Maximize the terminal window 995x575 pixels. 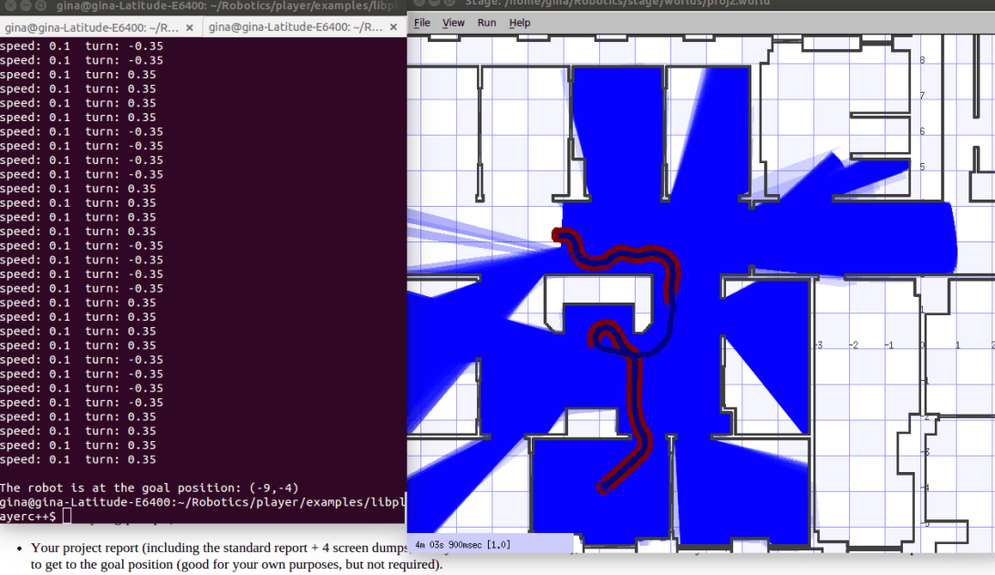41,6
